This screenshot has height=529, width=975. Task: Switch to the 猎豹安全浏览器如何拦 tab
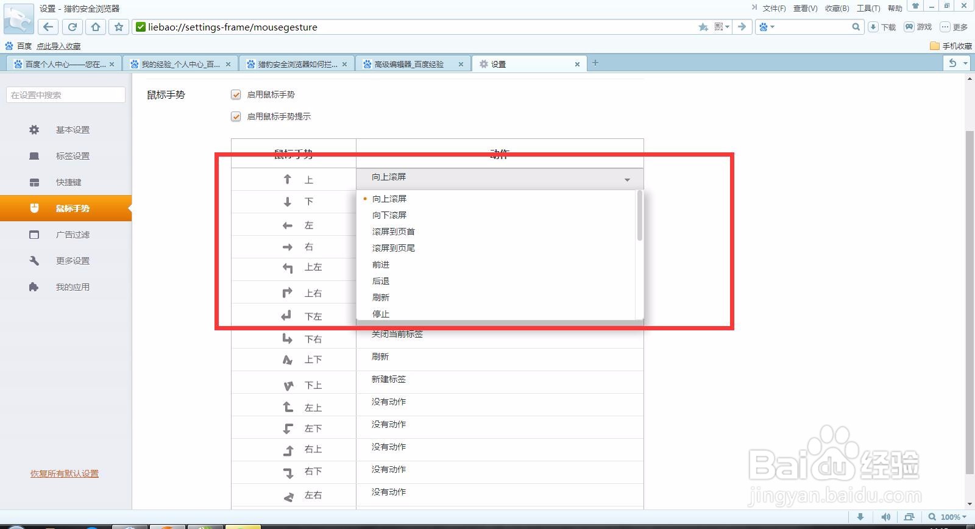coord(297,64)
